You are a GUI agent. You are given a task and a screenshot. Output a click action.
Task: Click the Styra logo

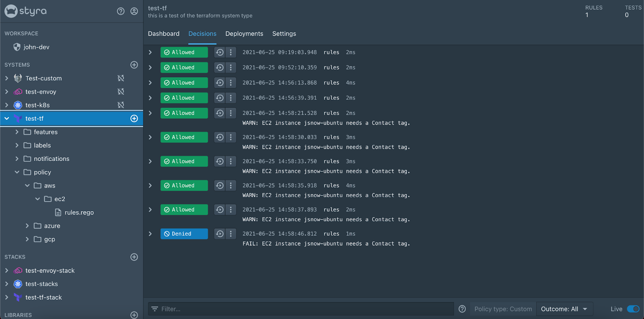(x=26, y=11)
